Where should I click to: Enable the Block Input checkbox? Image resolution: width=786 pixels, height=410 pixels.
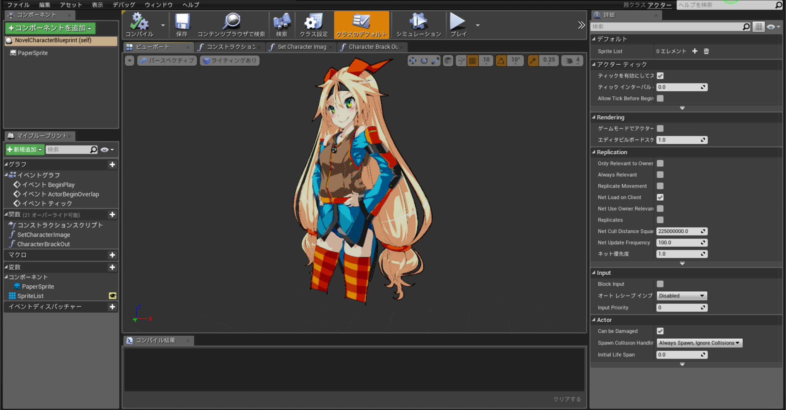pyautogui.click(x=660, y=284)
